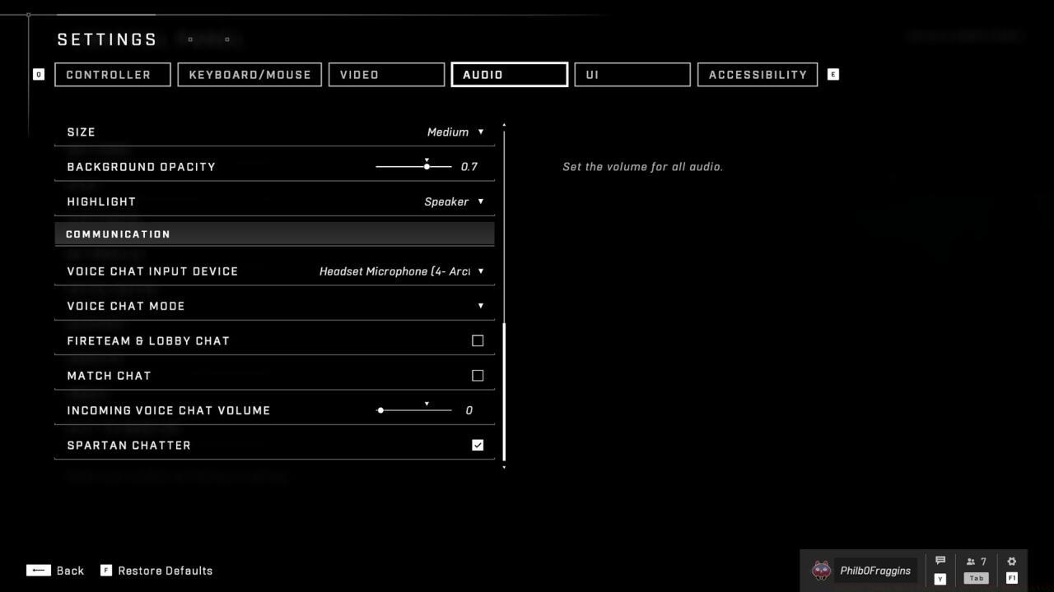
Task: Open the Voice Chat Mode dropdown
Action: tap(480, 305)
